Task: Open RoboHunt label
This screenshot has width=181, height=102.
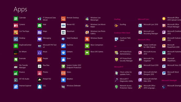Action: tap(70, 31)
